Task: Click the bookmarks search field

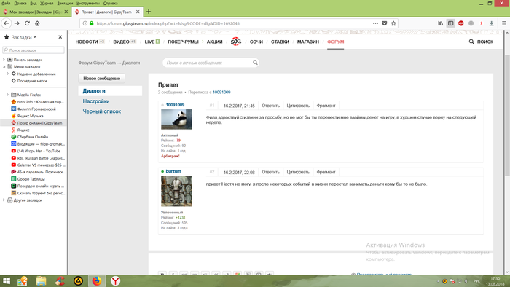Action: [x=34, y=50]
